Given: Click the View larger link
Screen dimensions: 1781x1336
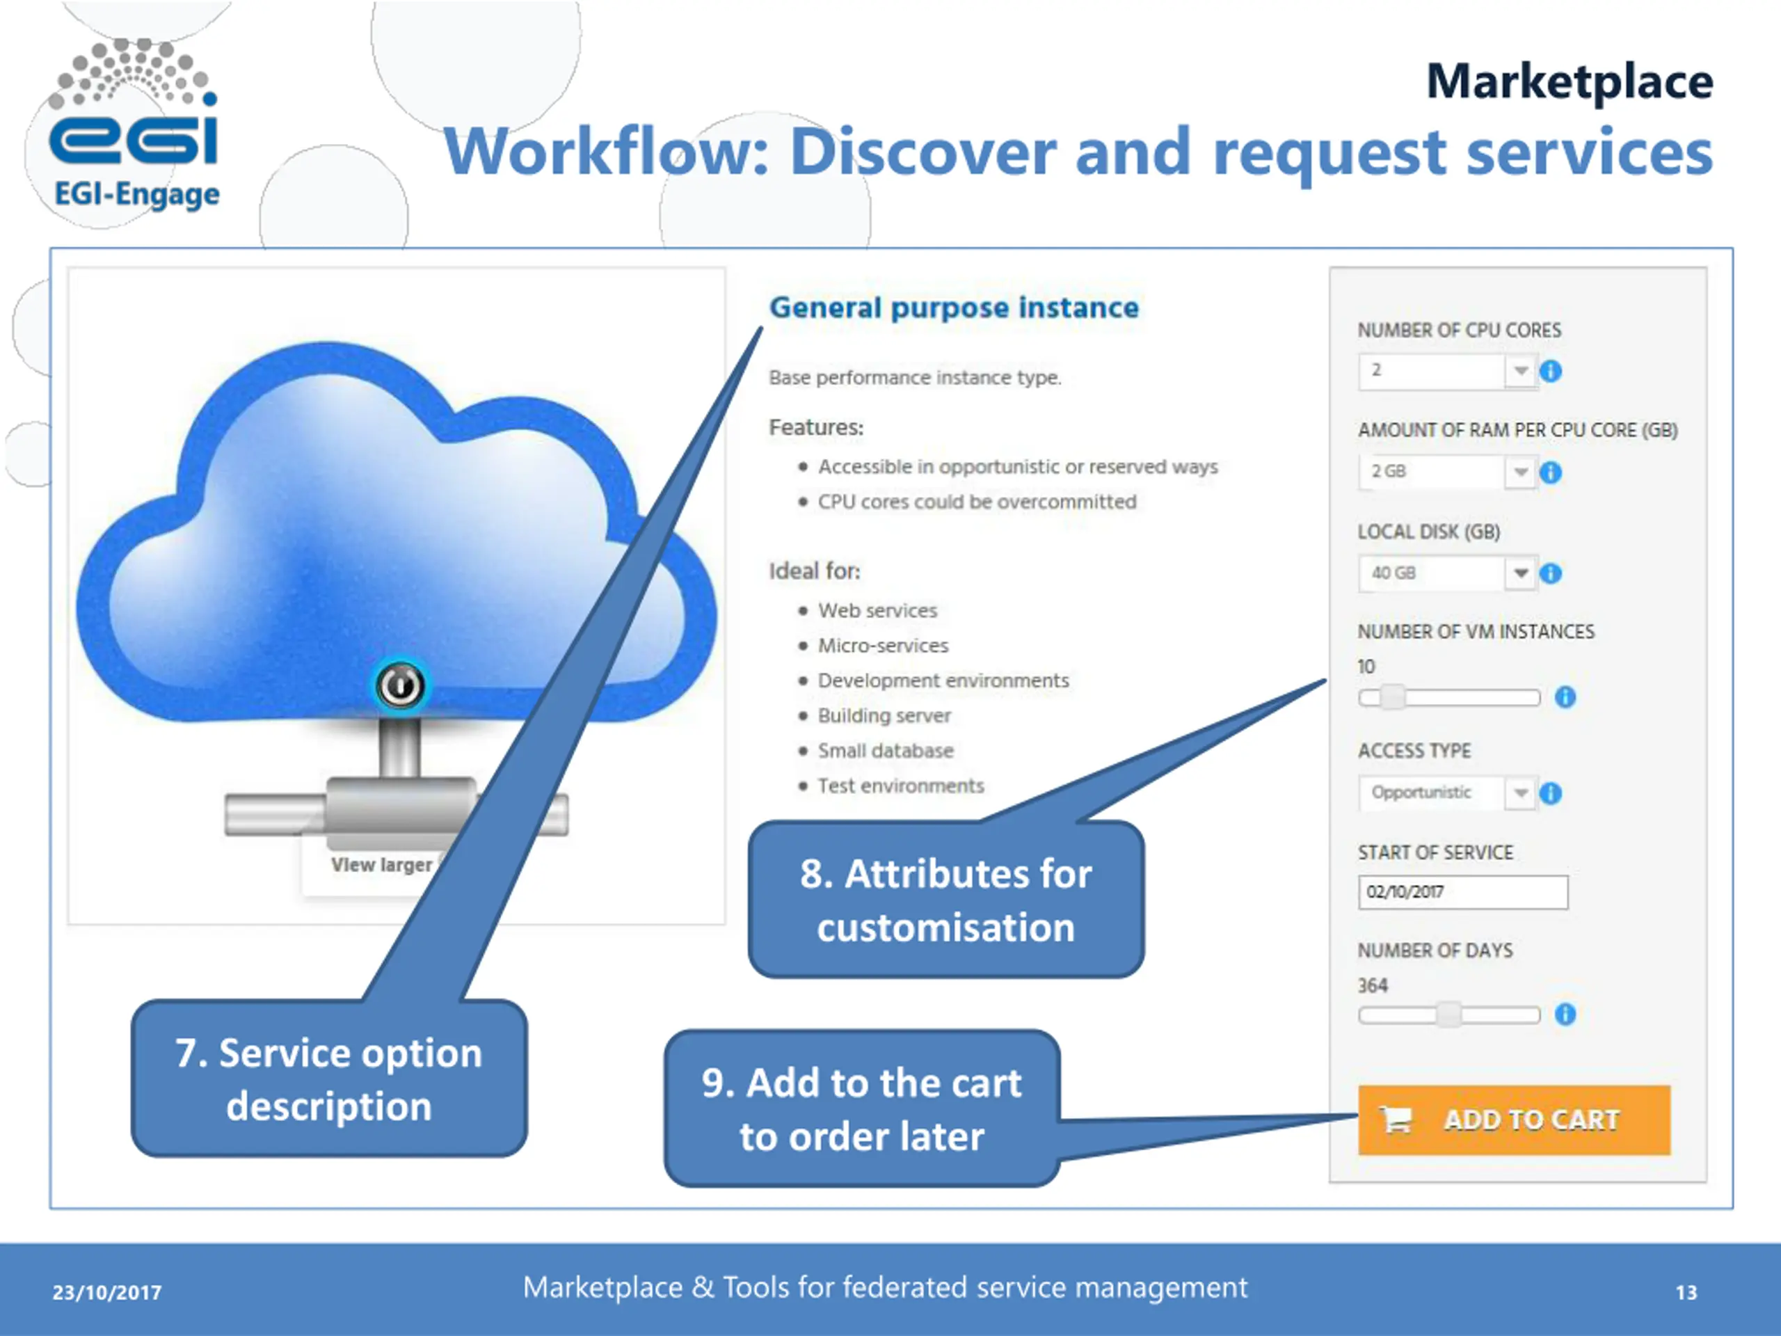Looking at the screenshot, I should [382, 865].
